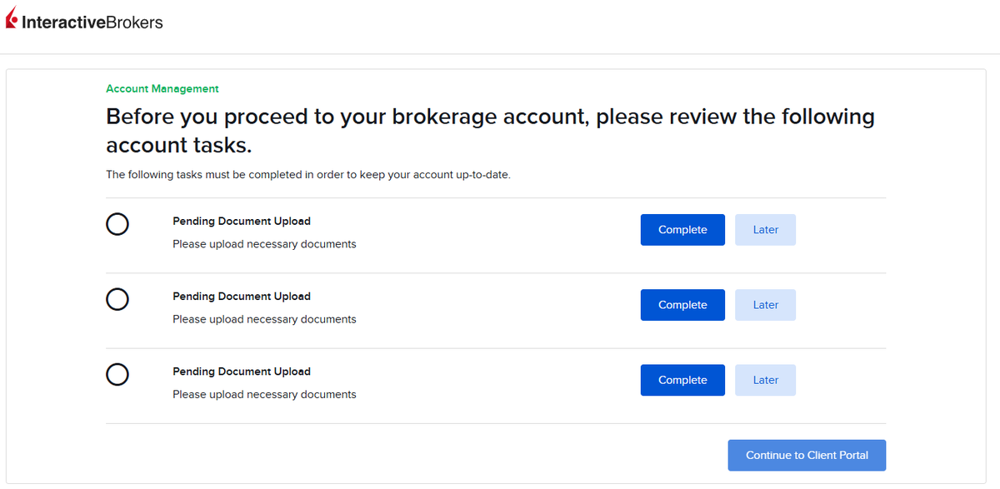Screen dimensions: 1000x489
Task: Click the second Pending Document Upload title
Action: tap(242, 297)
